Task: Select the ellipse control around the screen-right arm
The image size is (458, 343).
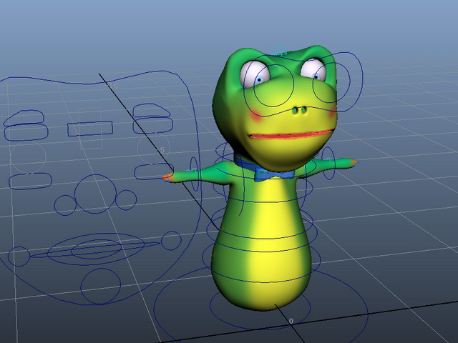Action: point(328,163)
